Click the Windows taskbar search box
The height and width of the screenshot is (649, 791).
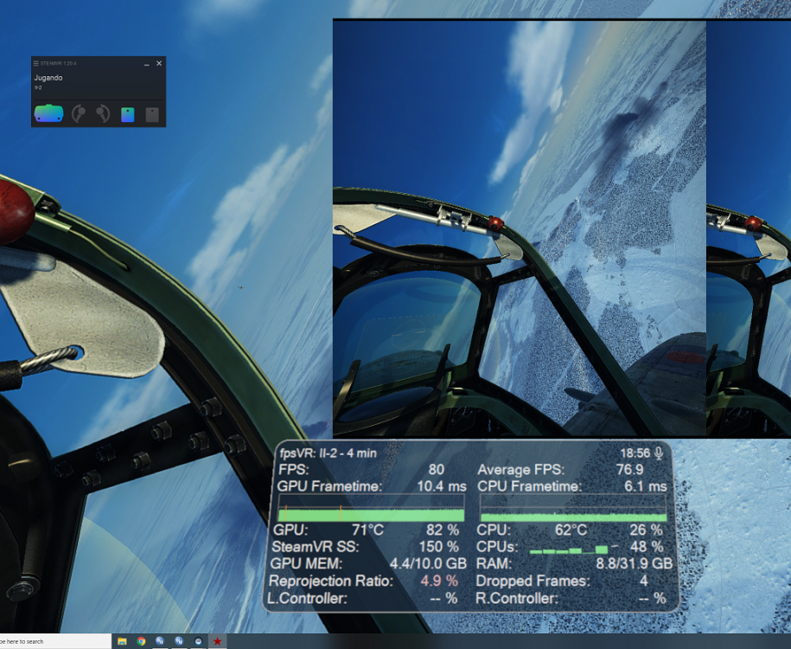(x=54, y=641)
